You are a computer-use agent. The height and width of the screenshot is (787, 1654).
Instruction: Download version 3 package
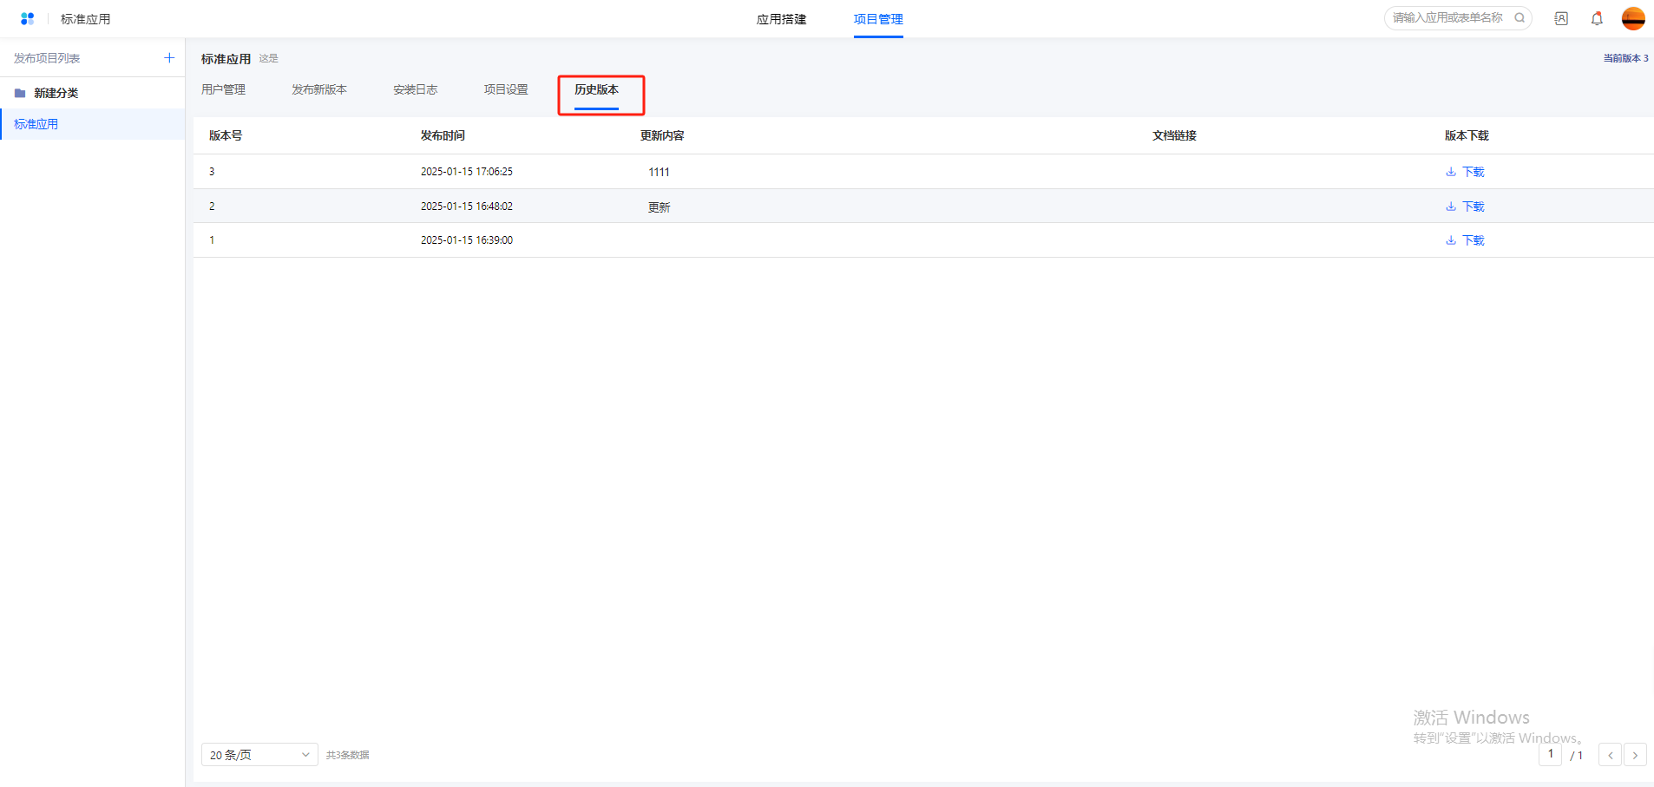pyautogui.click(x=1465, y=172)
